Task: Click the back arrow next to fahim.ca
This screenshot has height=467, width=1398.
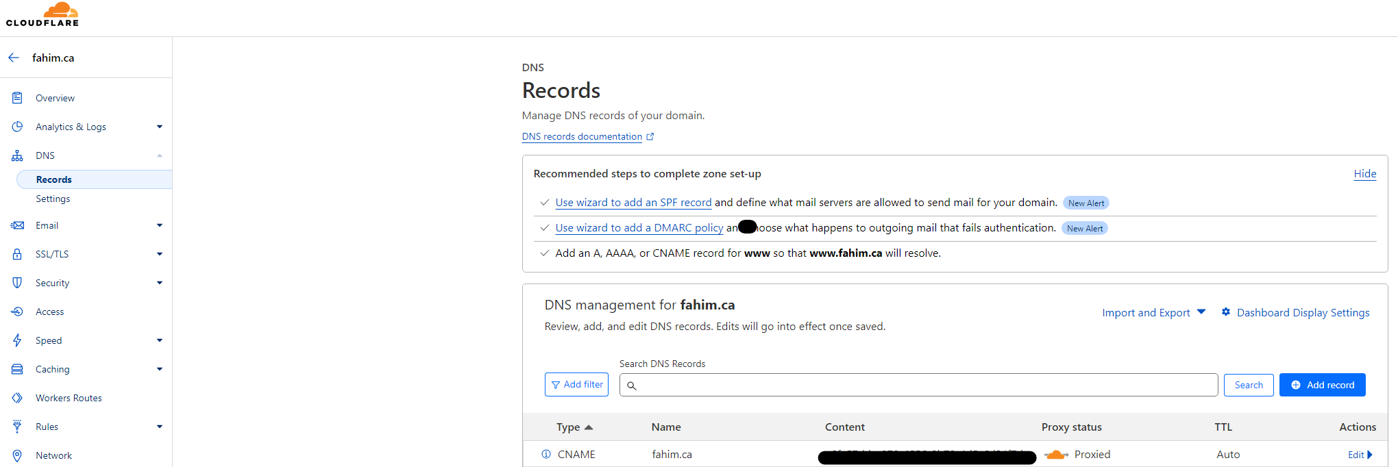Action: pos(14,58)
